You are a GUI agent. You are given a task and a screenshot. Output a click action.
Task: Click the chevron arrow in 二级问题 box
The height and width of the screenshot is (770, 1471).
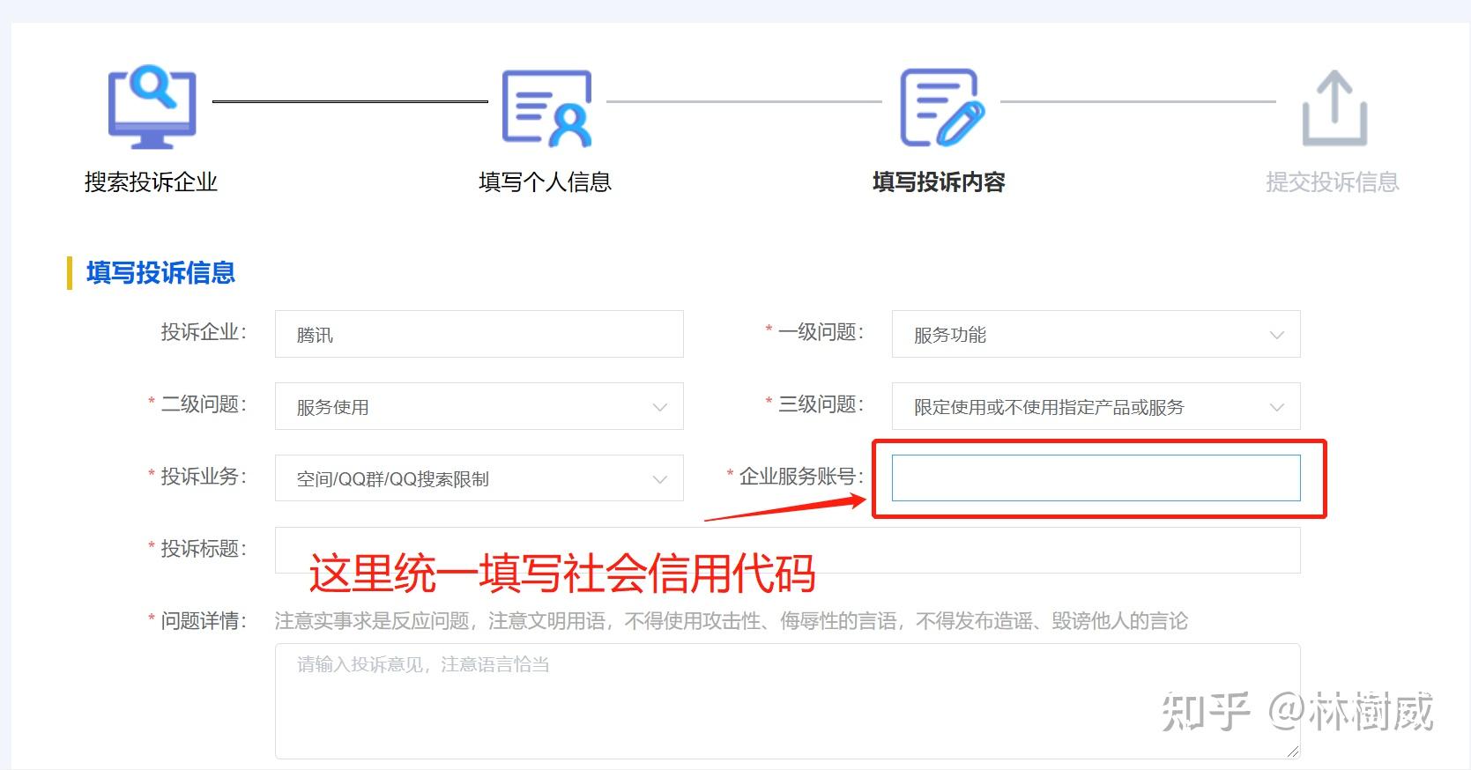pos(659,407)
